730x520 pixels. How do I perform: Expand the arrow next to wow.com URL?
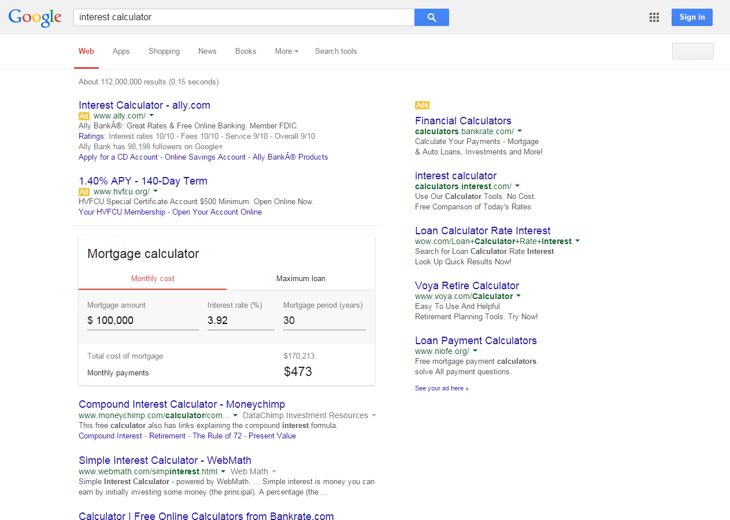[577, 241]
